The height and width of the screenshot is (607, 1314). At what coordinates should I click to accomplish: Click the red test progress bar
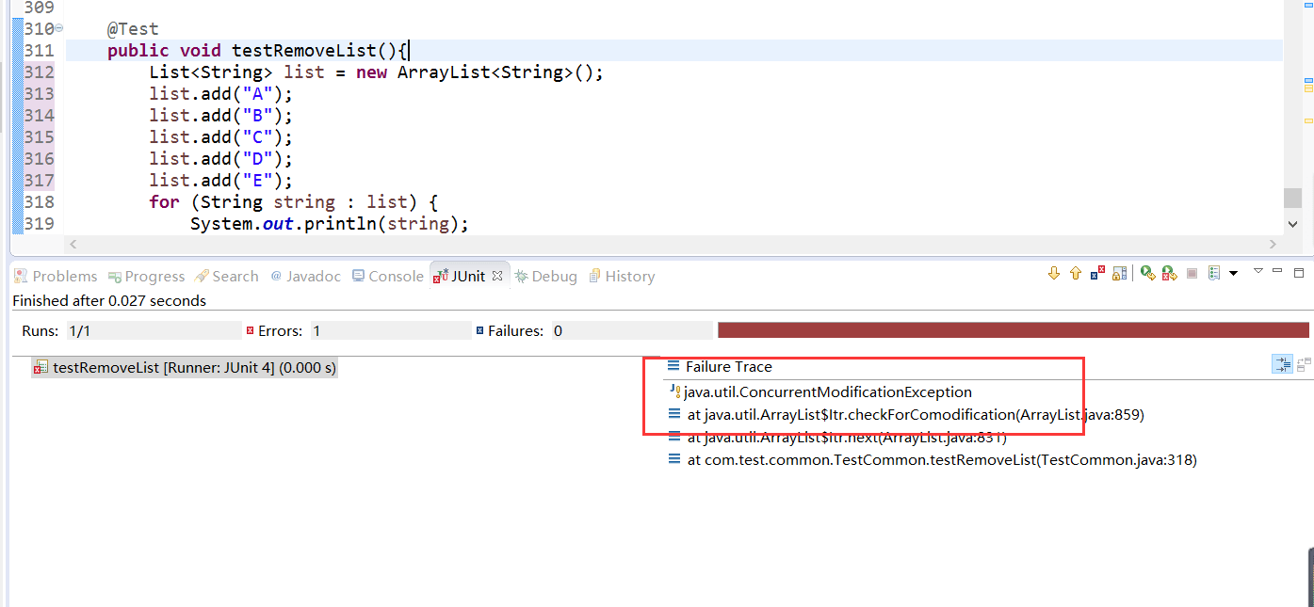tap(1013, 329)
